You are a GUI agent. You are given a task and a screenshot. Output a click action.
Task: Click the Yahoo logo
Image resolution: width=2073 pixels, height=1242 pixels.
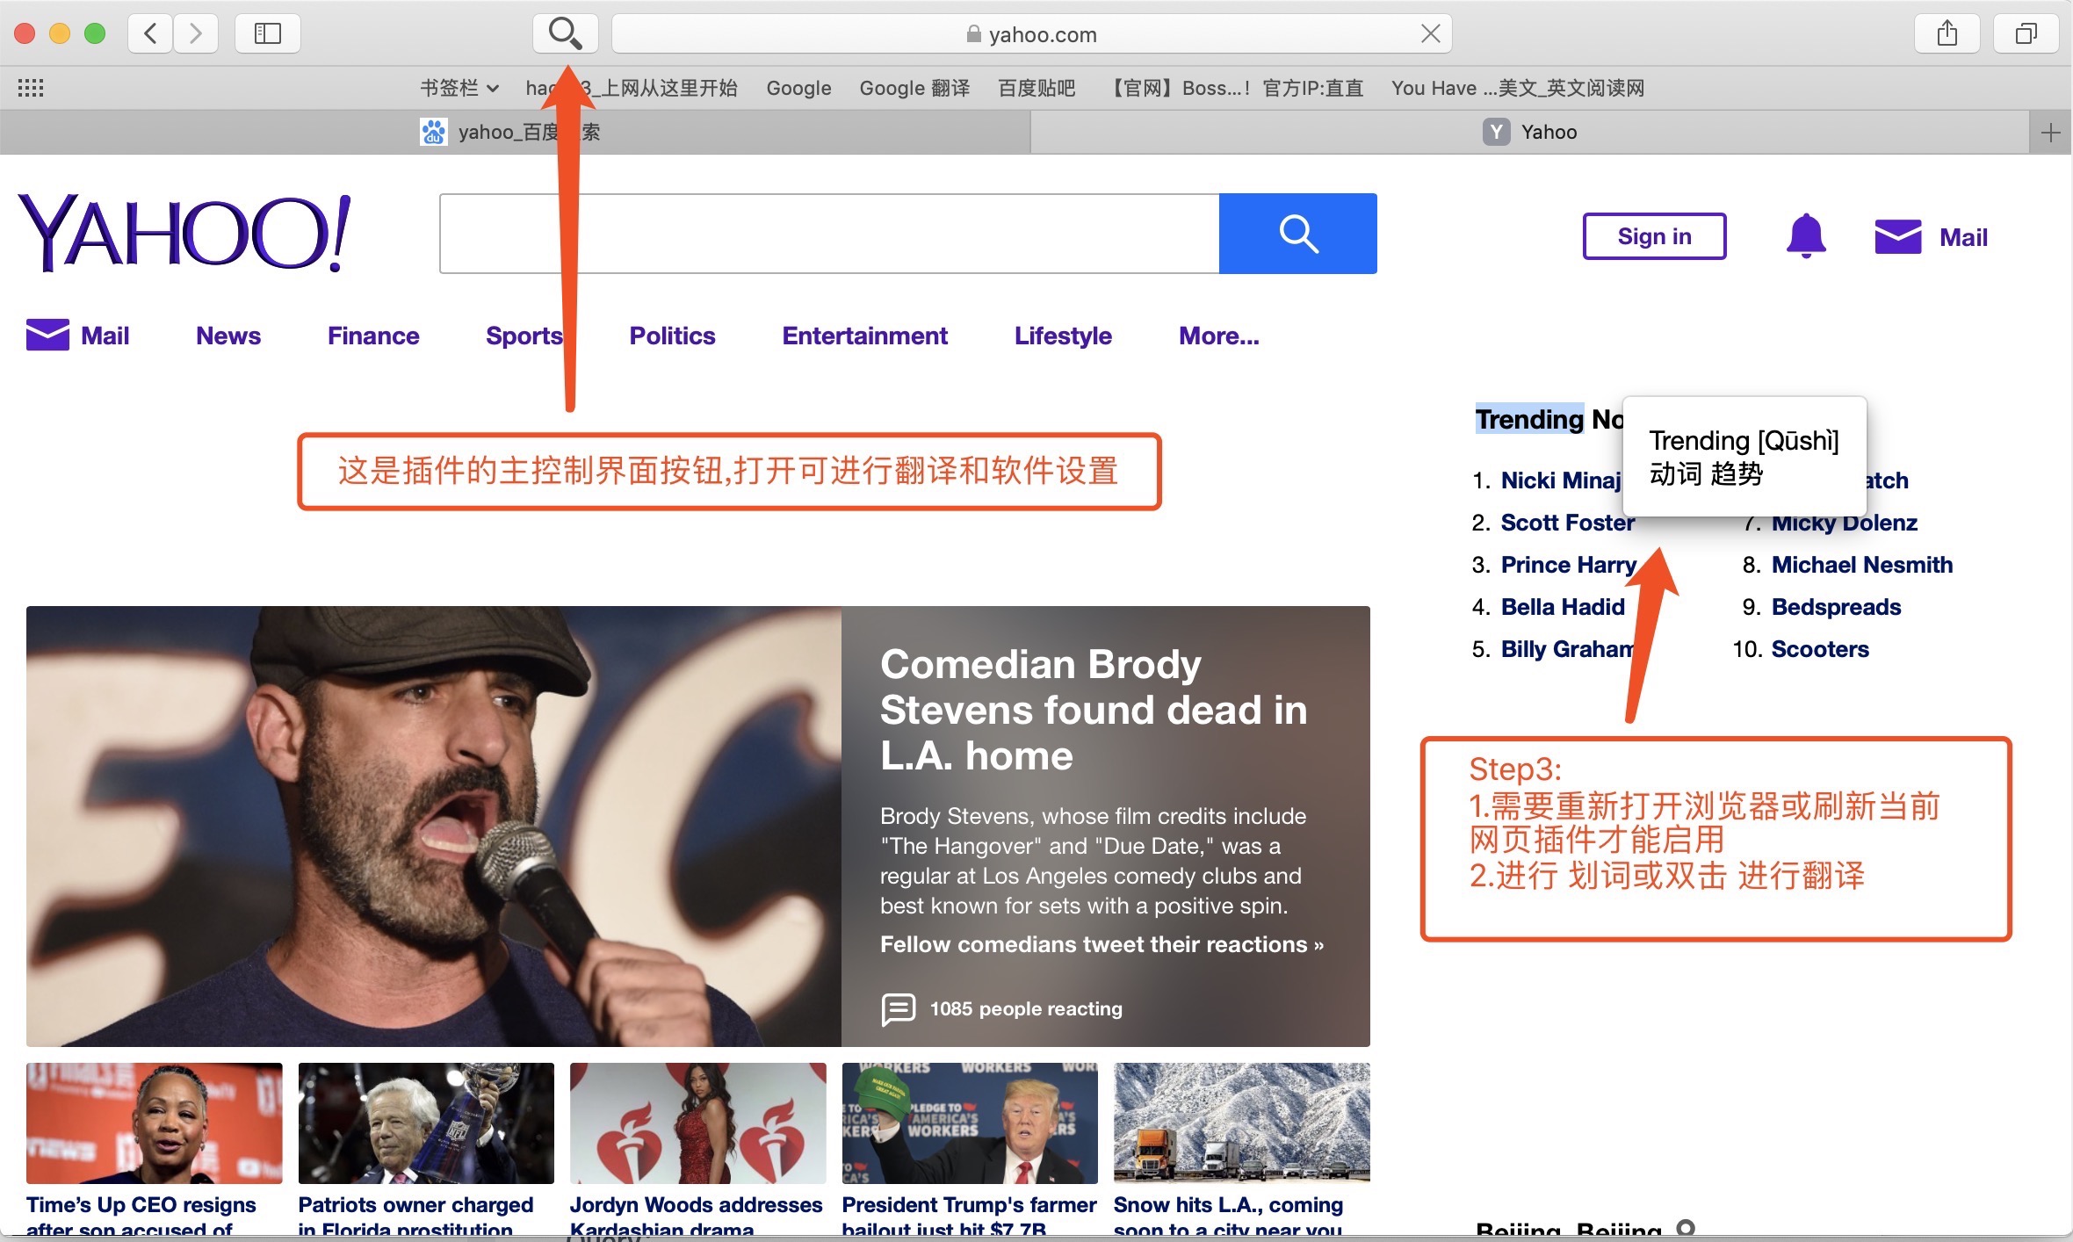(184, 232)
